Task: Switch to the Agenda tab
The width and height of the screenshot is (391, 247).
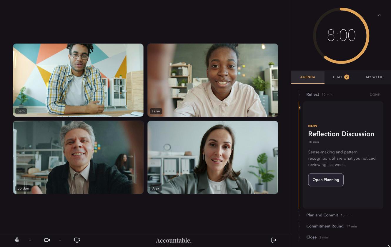Action: (308, 77)
